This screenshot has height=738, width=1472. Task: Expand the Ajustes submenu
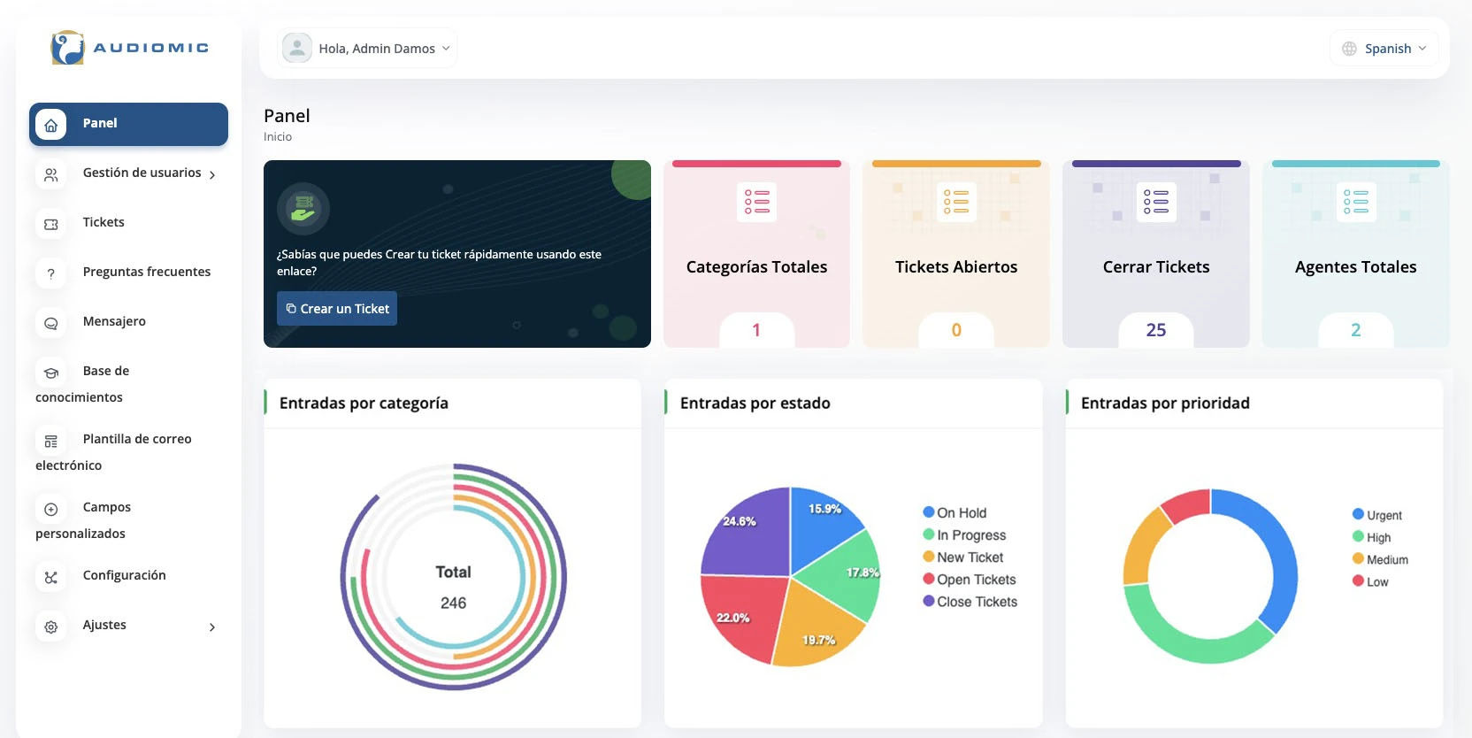(x=212, y=627)
